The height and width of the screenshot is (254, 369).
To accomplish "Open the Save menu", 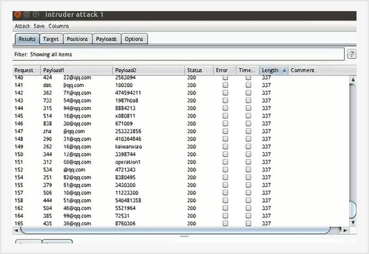I will coord(39,26).
